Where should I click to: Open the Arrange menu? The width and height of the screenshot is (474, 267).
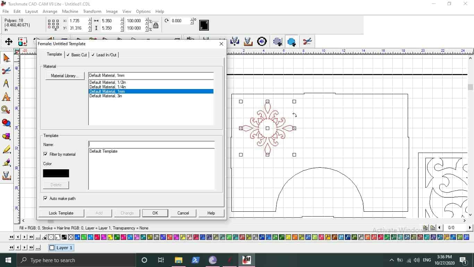(x=50, y=11)
